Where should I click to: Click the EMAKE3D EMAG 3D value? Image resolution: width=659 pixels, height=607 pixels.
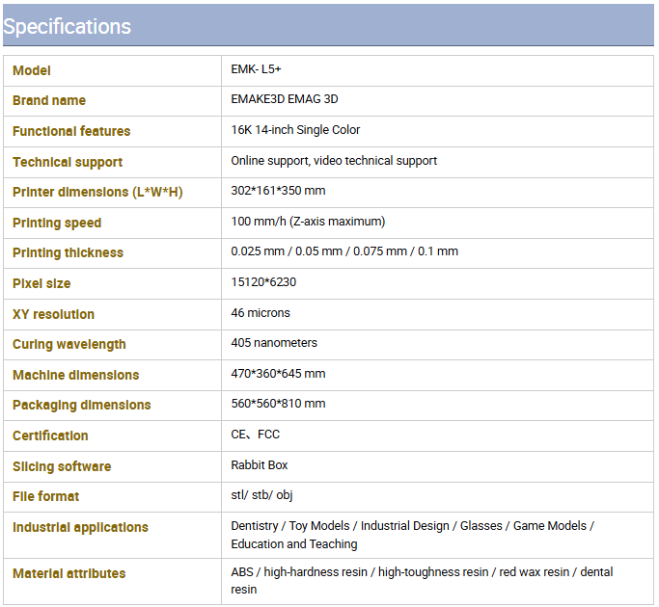(285, 99)
